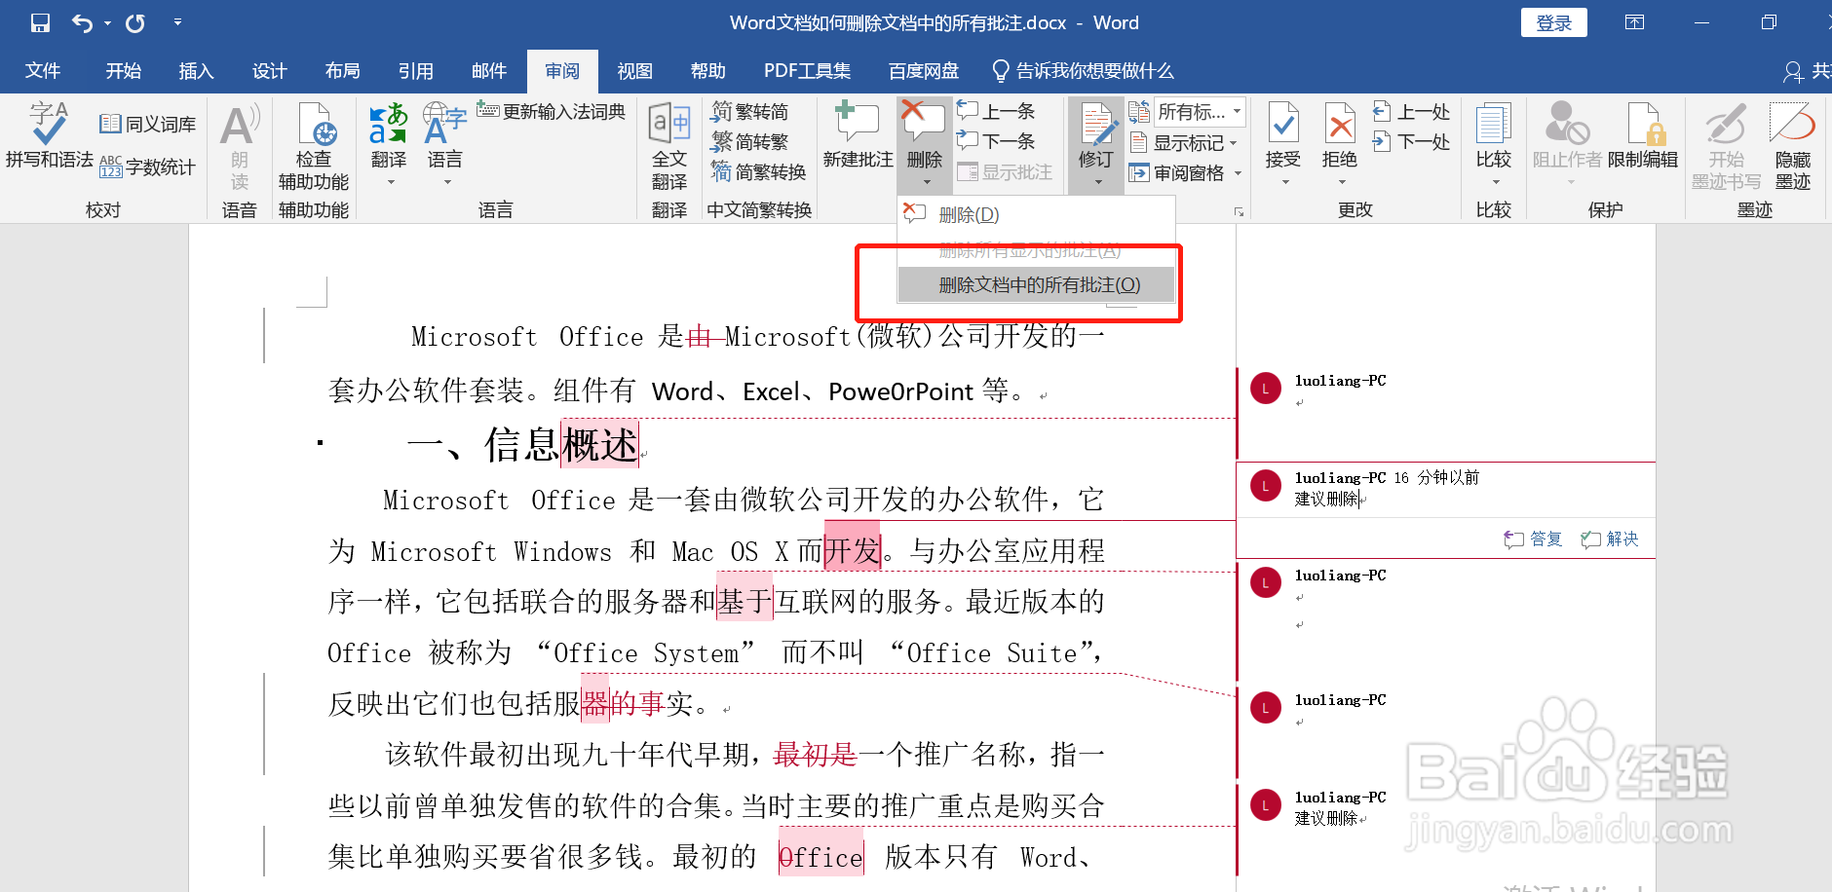Go to previous change (上一处)
This screenshot has height=892, width=1832.
pos(1411,112)
